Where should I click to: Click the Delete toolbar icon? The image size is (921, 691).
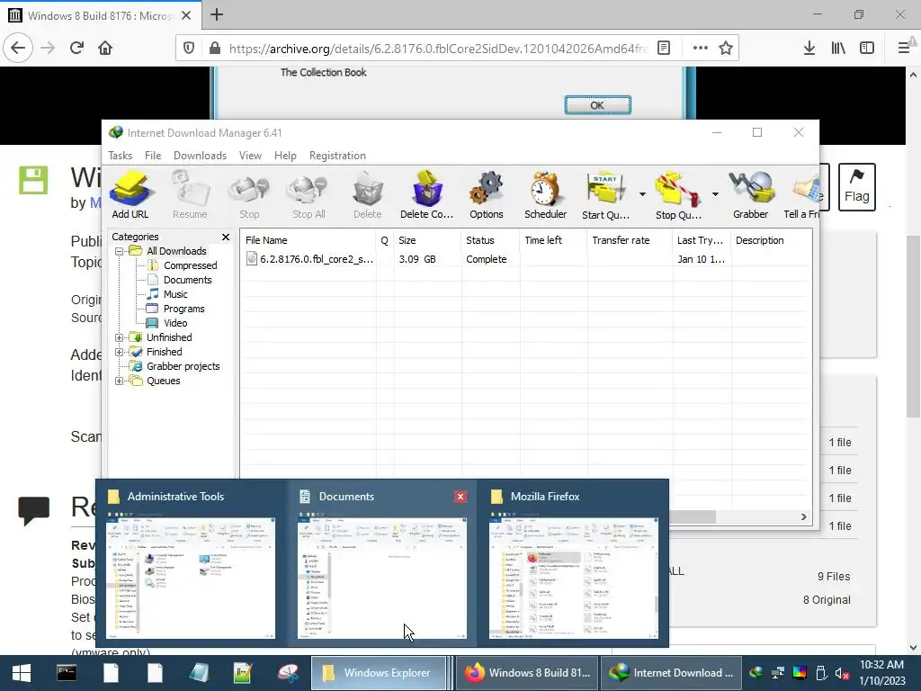tap(368, 194)
